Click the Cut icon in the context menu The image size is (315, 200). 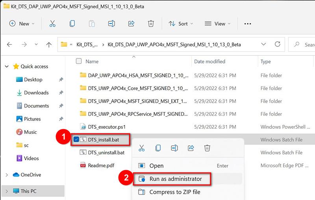click(142, 148)
